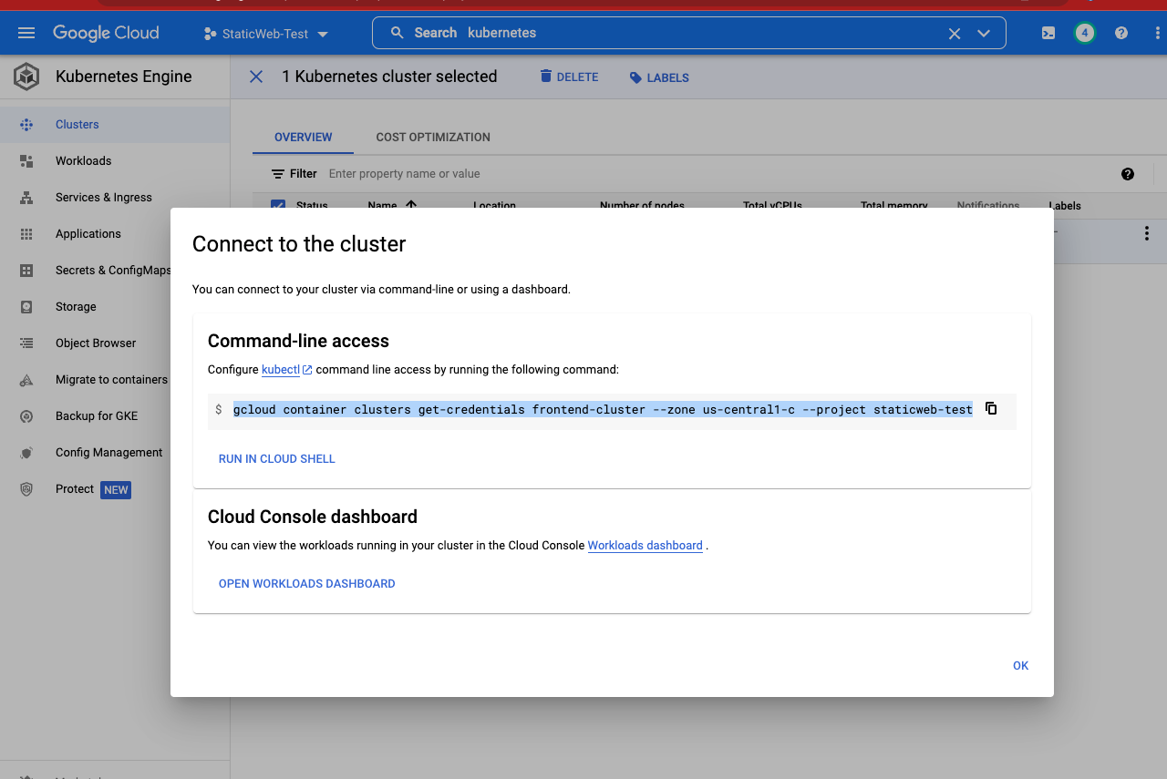Open the Storage sidebar section

[77, 306]
